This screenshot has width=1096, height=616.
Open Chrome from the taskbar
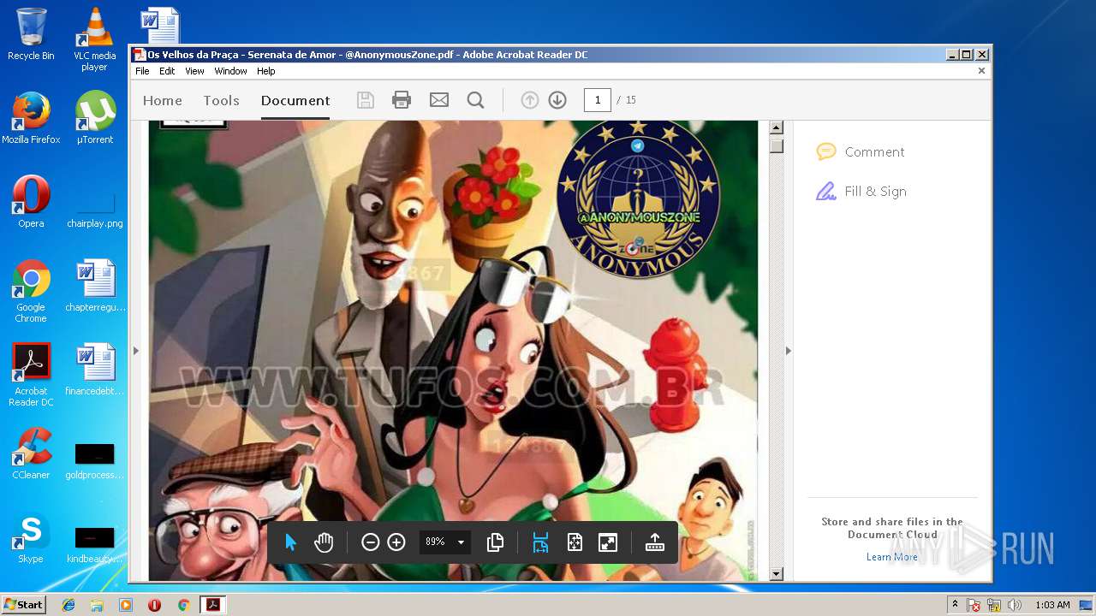tap(183, 605)
